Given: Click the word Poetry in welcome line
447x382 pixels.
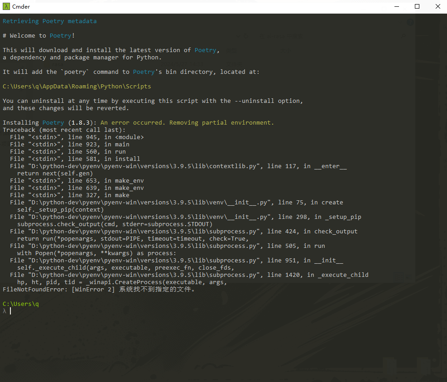Looking at the screenshot, I should click(x=60, y=35).
